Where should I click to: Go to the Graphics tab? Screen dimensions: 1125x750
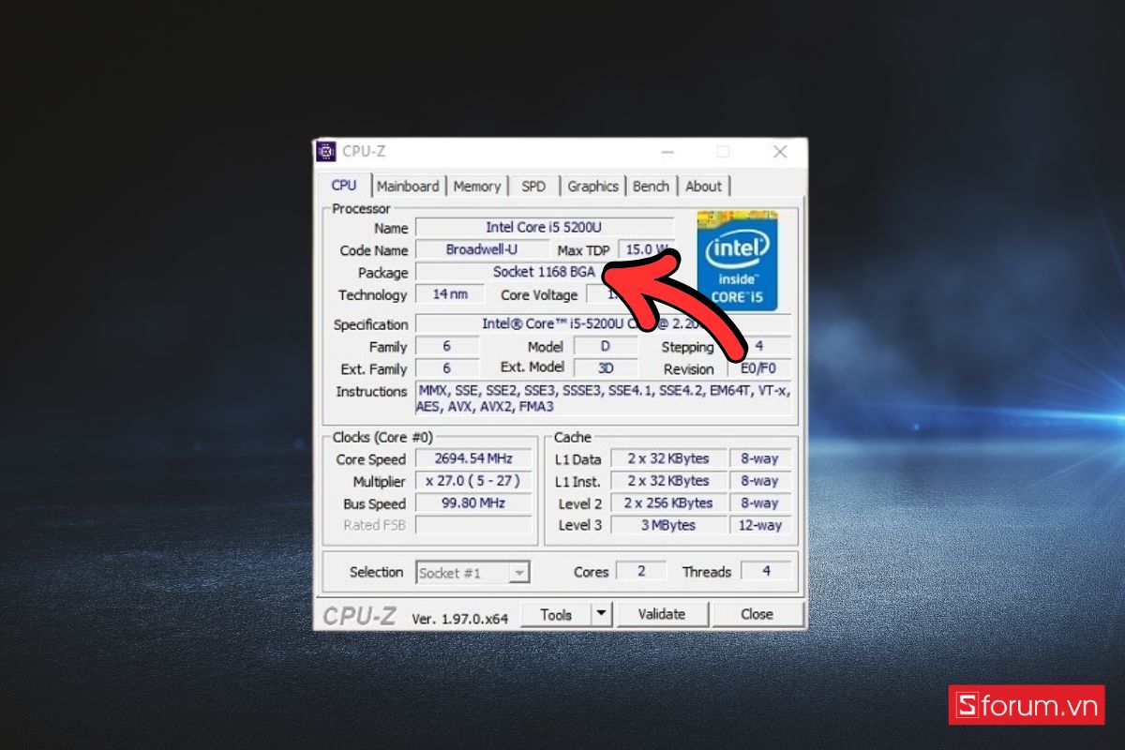click(592, 186)
